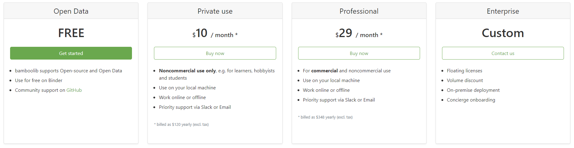574x148 pixels.
Task: Click the Open Data plan header
Action: (71, 11)
